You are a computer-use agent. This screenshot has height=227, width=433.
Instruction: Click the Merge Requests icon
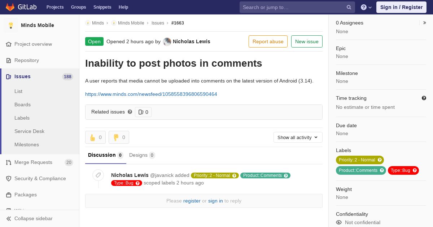(9, 163)
